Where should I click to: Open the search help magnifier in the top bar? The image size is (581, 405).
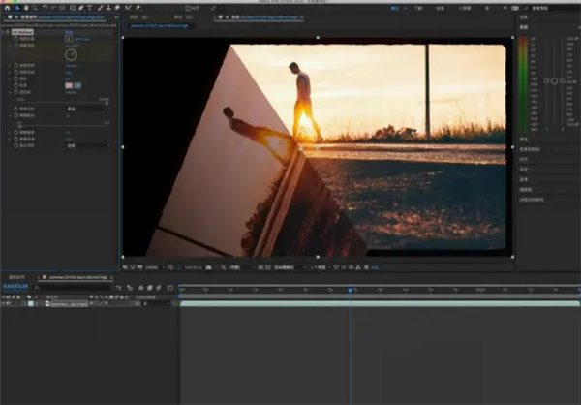click(526, 8)
